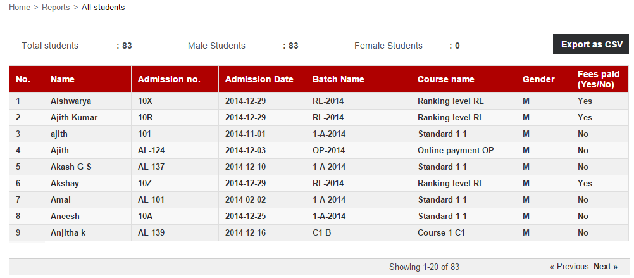Click the Previous pagination link
The width and height of the screenshot is (634, 278).
569,266
